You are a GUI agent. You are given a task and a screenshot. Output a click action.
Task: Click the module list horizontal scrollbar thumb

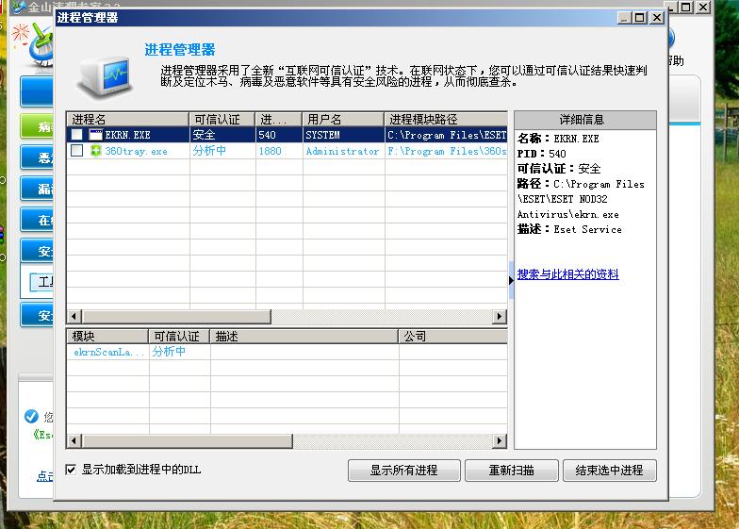point(188,441)
